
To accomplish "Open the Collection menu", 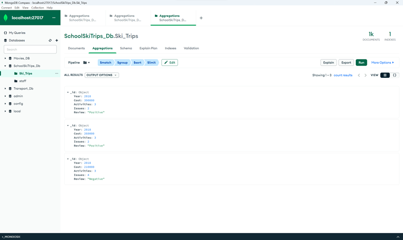I will (x=37, y=8).
